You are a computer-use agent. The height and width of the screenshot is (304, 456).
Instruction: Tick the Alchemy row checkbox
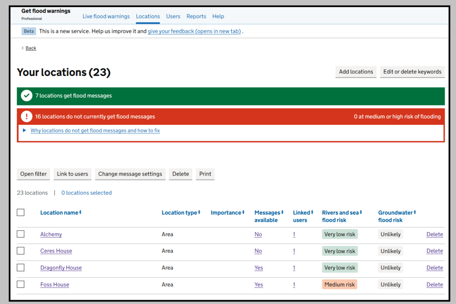point(20,234)
